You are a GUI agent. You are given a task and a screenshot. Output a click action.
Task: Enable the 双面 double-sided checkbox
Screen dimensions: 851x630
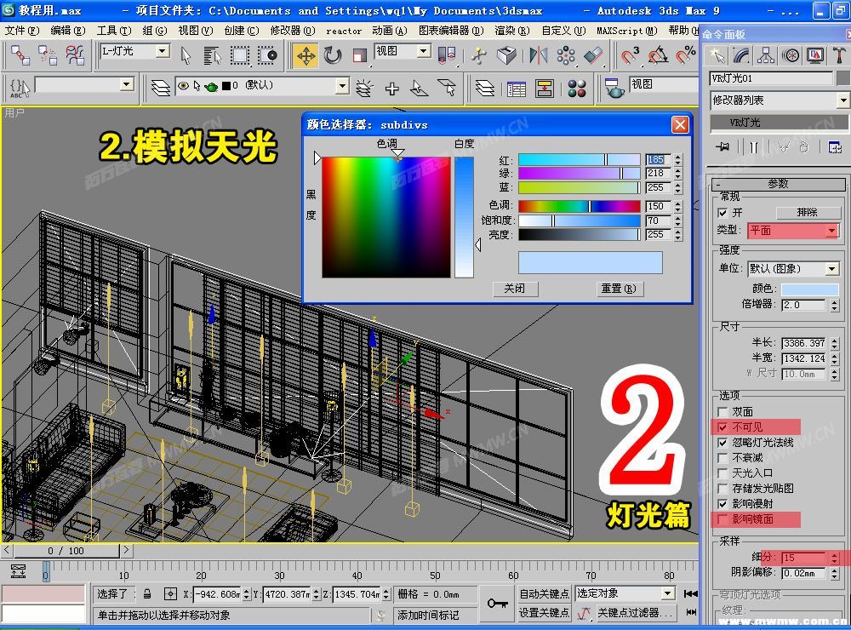722,412
